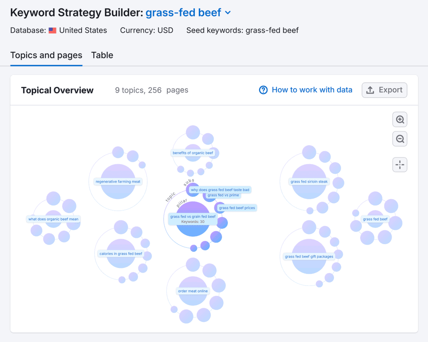
Task: Click the United States flag icon
Action: (52, 30)
